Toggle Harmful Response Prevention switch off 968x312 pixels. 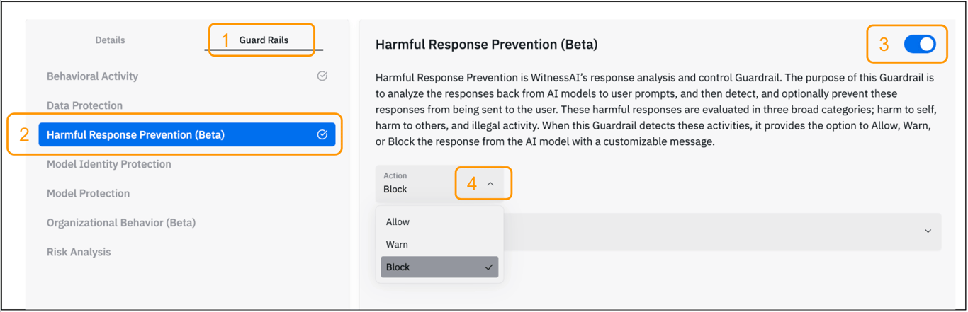(920, 45)
